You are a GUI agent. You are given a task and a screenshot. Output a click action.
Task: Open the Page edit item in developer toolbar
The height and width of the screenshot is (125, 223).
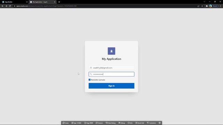89,123
